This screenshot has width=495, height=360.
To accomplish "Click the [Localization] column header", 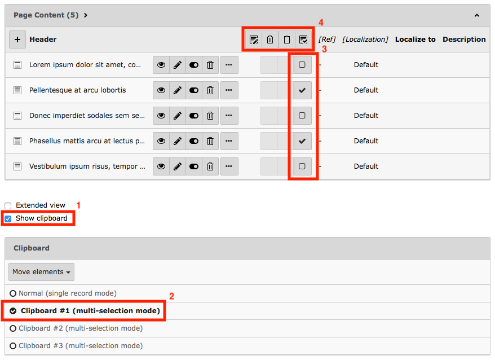I will pos(365,39).
